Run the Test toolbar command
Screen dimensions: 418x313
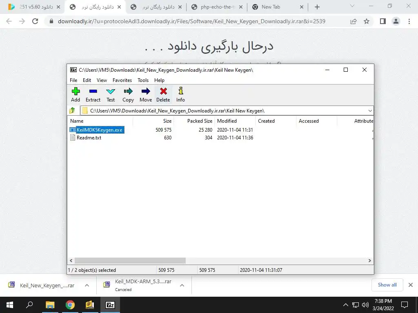111,95
